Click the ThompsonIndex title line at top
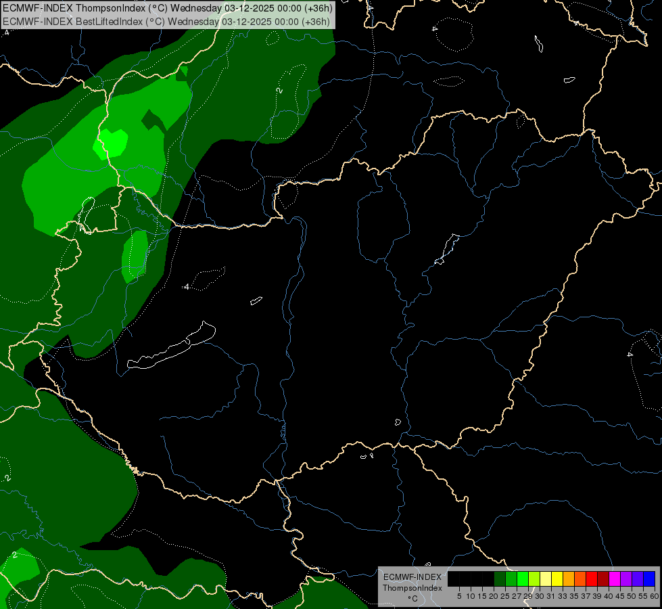The image size is (662, 609). coord(168,8)
